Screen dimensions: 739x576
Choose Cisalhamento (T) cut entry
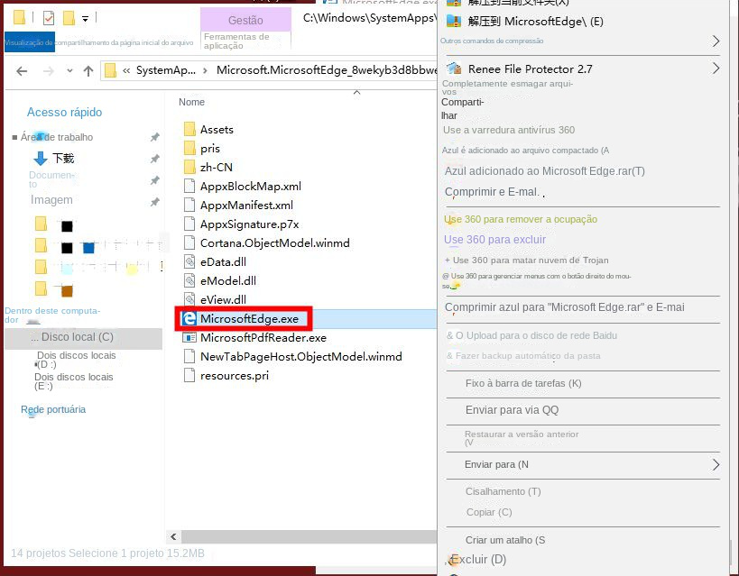[503, 491]
